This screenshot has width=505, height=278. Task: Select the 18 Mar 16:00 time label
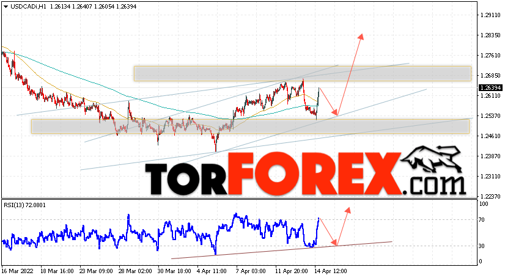57,271
